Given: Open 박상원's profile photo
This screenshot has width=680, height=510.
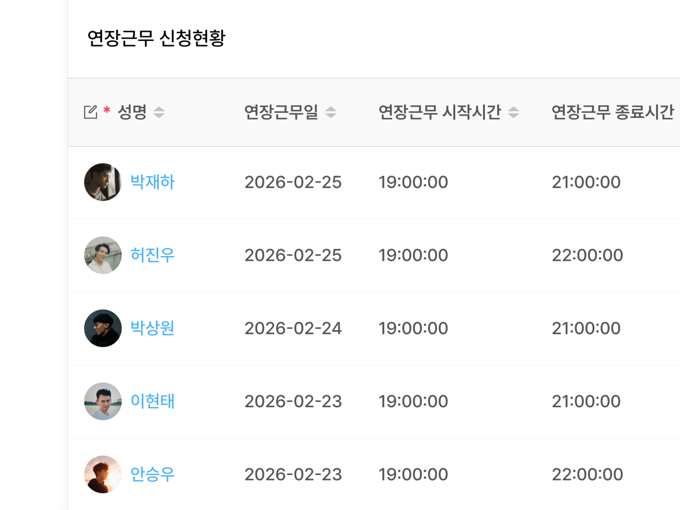Looking at the screenshot, I should pyautogui.click(x=102, y=328).
